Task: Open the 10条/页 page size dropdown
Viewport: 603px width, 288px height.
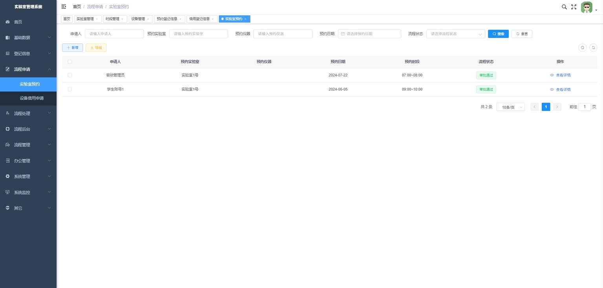Action: click(x=510, y=107)
